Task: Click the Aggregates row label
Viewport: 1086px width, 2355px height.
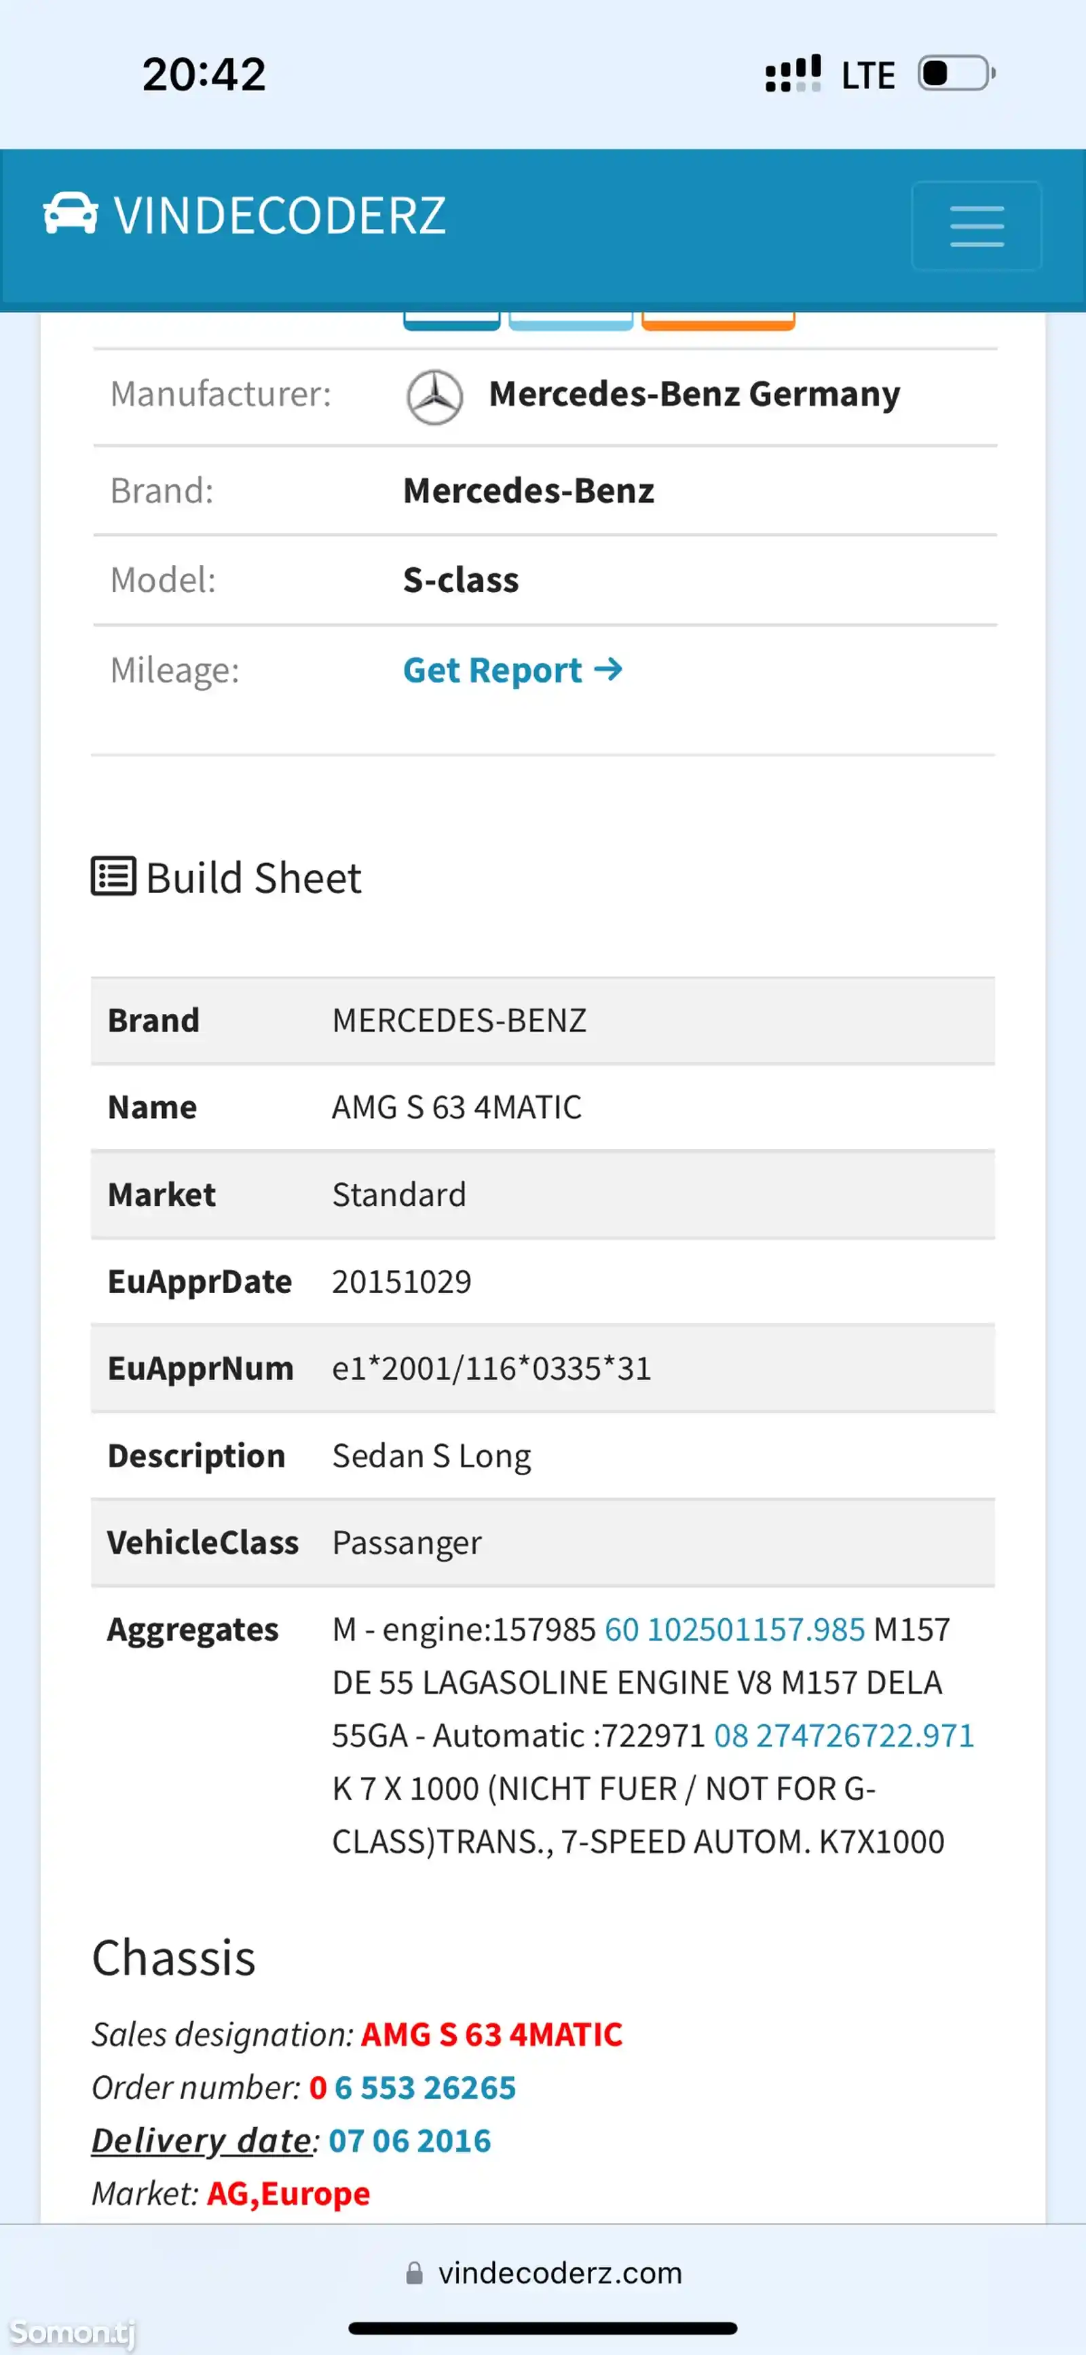Action: click(x=193, y=1630)
